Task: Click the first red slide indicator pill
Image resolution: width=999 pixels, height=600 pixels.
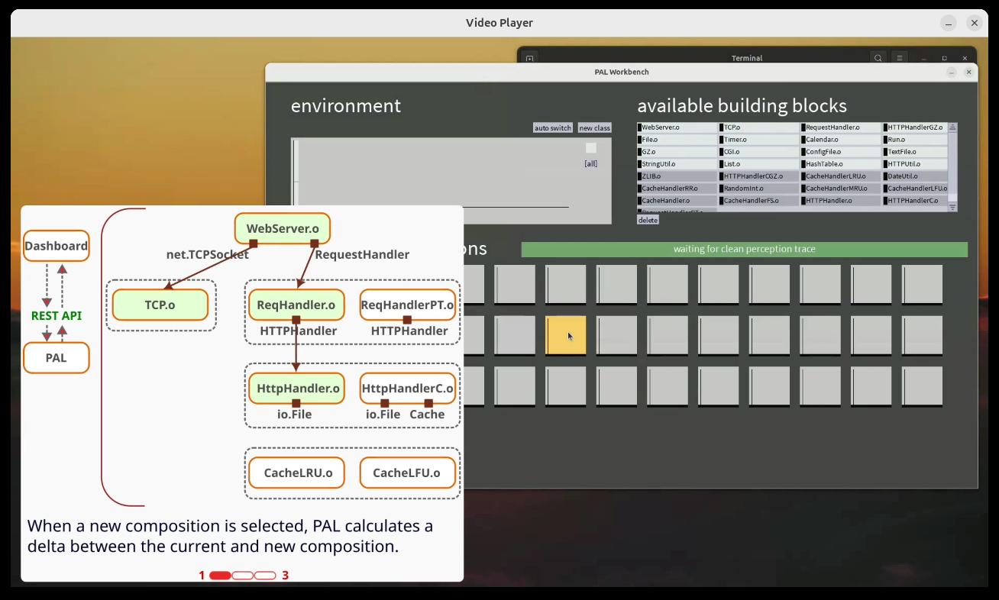Action: [x=220, y=576]
